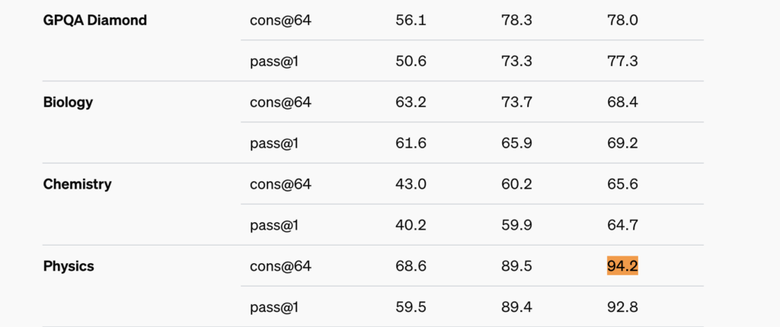
Task: Select cons@64 label in the Chemistry row
Action: pyautogui.click(x=280, y=184)
